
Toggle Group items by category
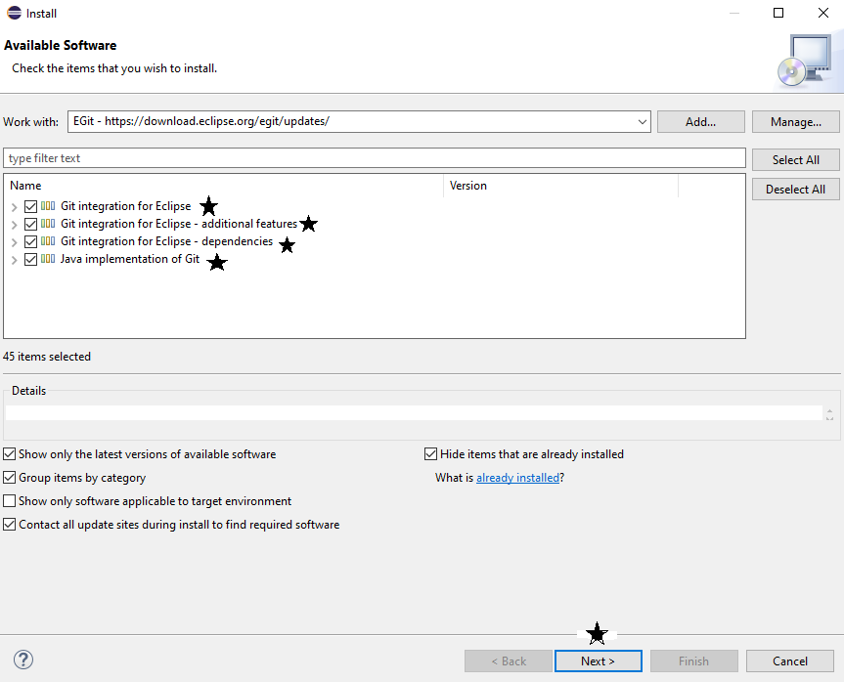[10, 478]
